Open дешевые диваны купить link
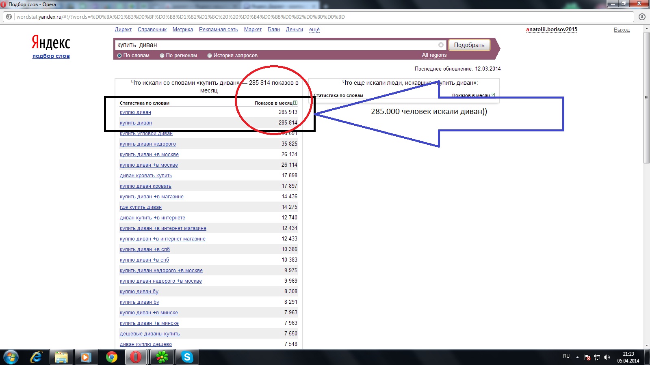Image resolution: width=650 pixels, height=365 pixels. pyautogui.click(x=150, y=334)
